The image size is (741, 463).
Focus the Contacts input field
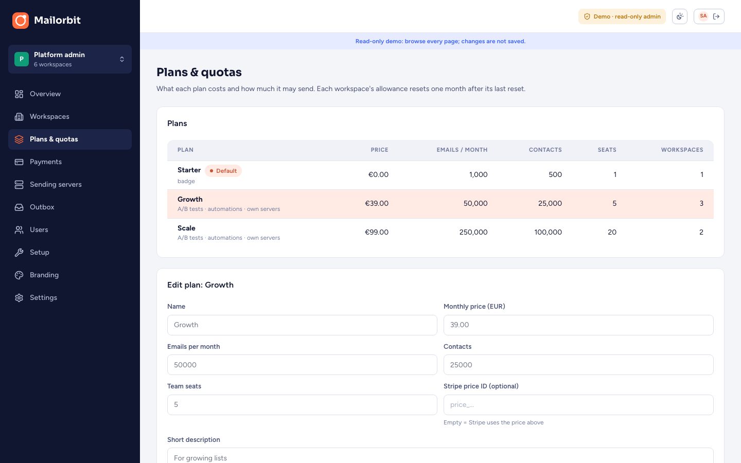(578, 365)
